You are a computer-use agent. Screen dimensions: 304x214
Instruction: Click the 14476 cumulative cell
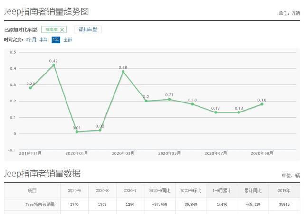pyautogui.click(x=222, y=205)
